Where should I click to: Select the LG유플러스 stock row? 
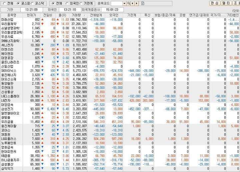click(x=120, y=139)
